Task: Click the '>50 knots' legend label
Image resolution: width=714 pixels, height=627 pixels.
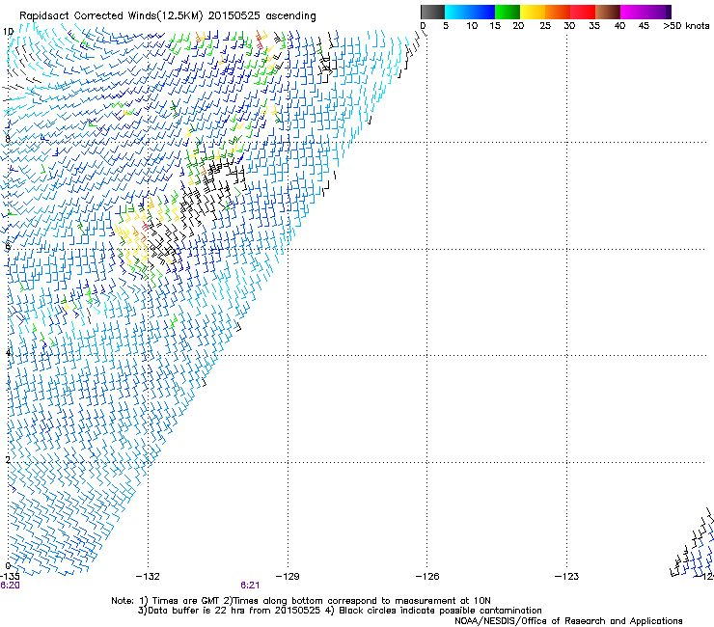Action: click(686, 26)
